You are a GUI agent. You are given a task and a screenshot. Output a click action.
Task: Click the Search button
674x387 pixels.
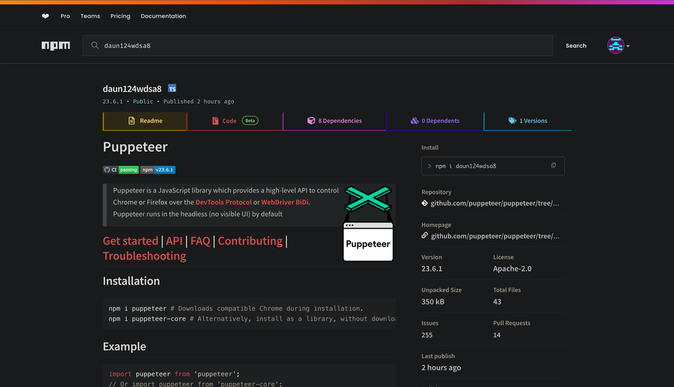tap(576, 46)
